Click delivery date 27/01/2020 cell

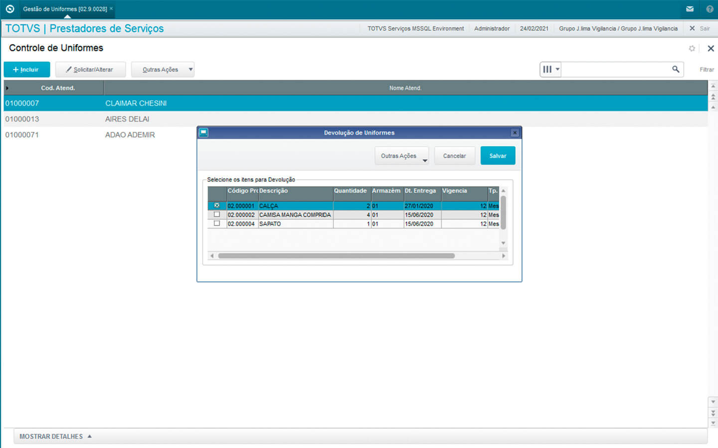(x=422, y=206)
